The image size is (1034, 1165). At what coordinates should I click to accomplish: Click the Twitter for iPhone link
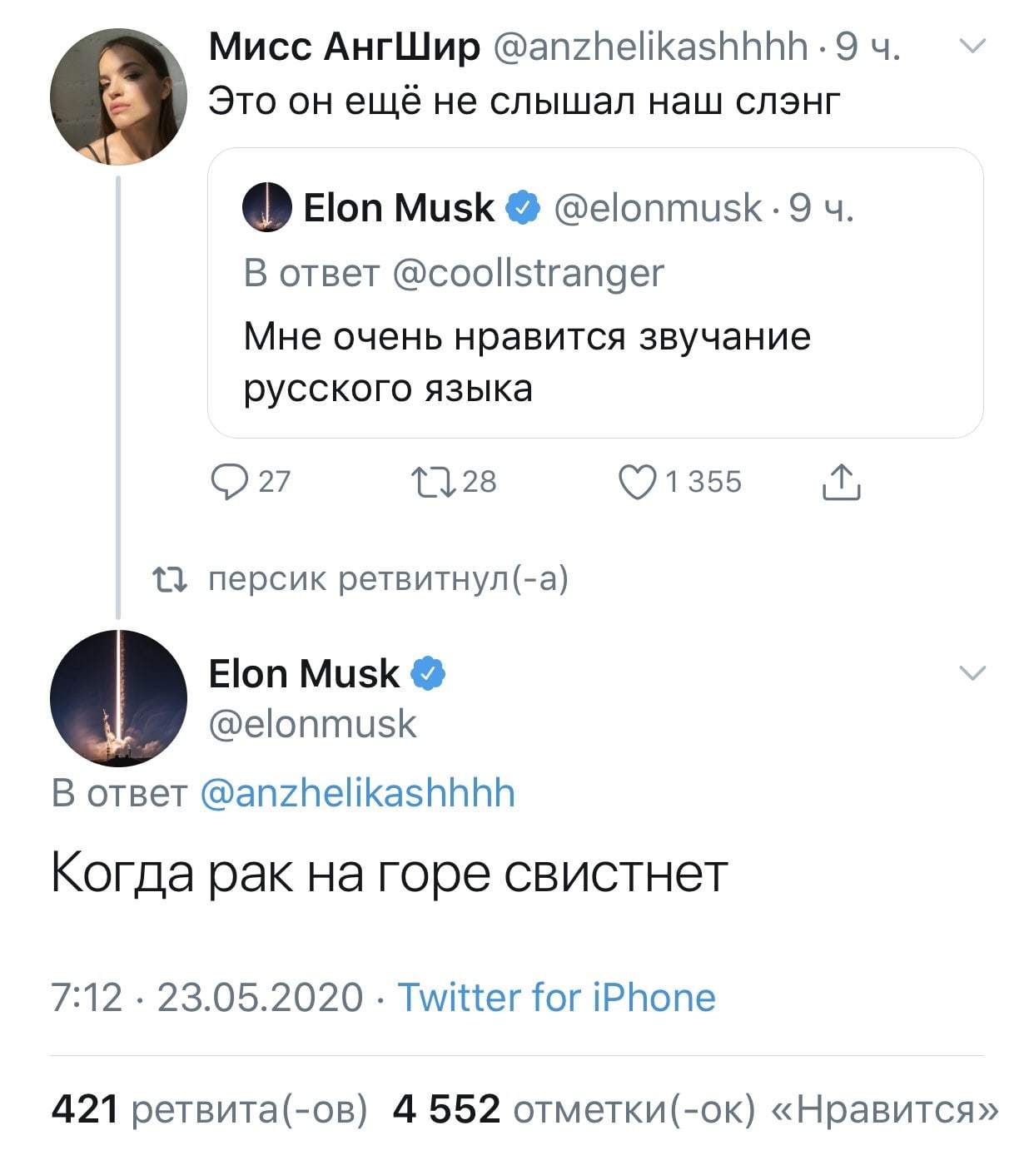(x=556, y=997)
